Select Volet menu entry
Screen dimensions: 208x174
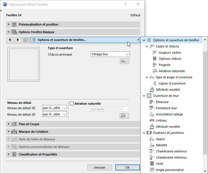coord(160,164)
